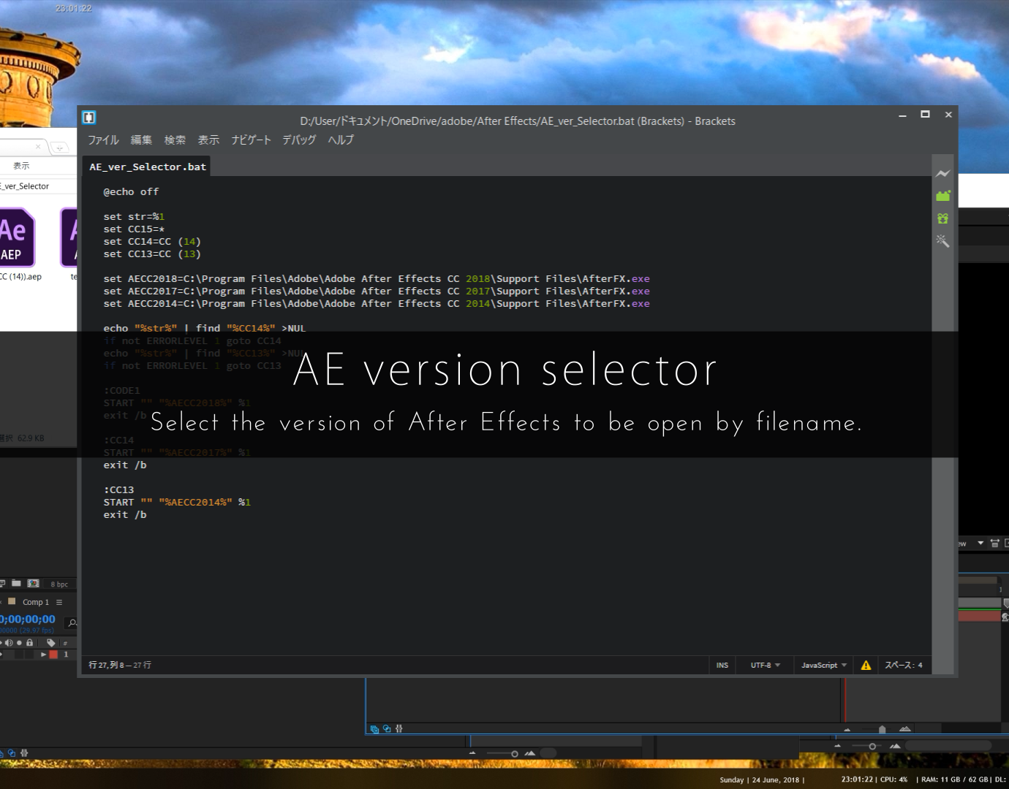The height and width of the screenshot is (789, 1009).
Task: Click the blue 0;00;00;00 timecode
Action: (28, 619)
